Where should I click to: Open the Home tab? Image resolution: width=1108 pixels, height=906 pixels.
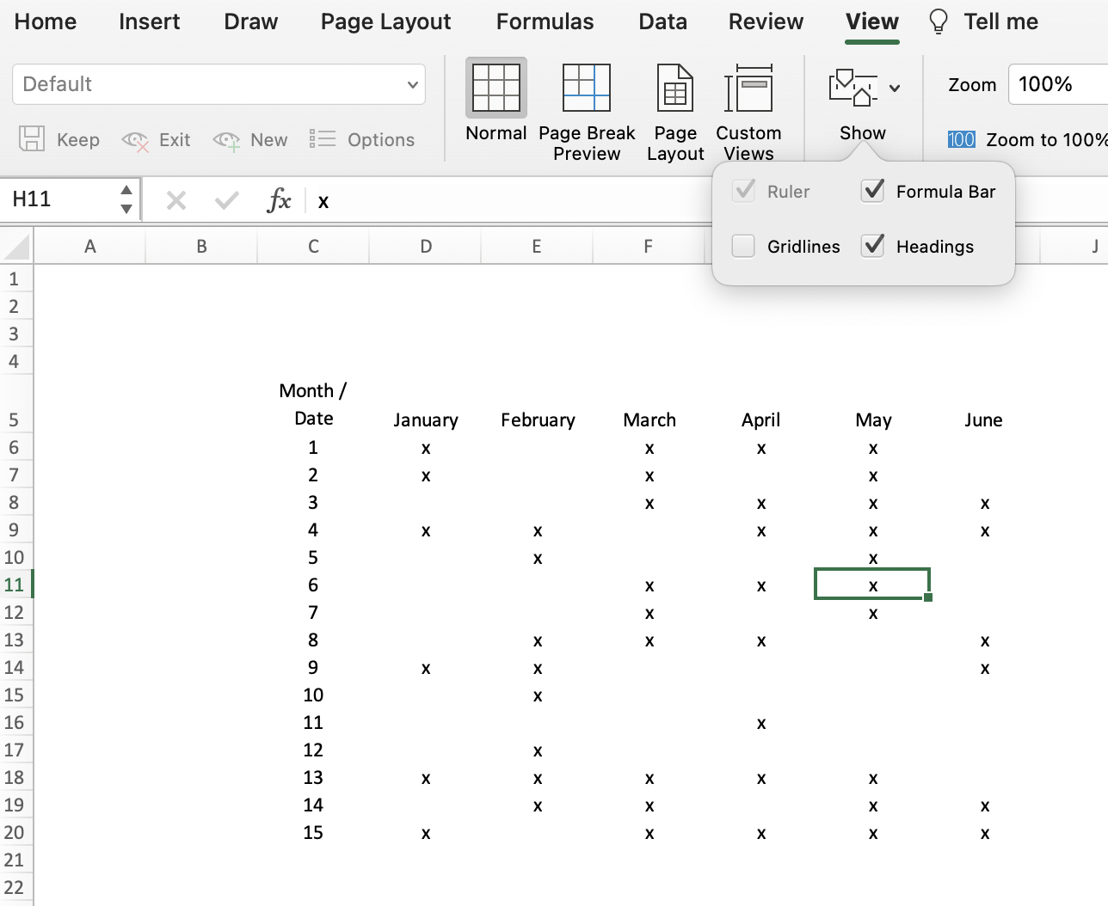point(46,21)
